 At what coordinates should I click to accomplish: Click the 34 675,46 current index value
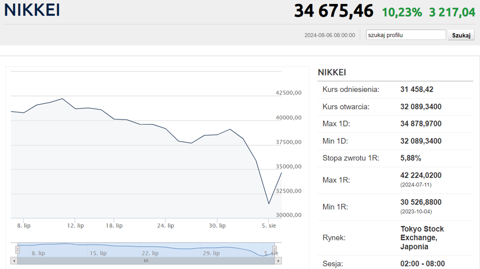click(x=334, y=11)
